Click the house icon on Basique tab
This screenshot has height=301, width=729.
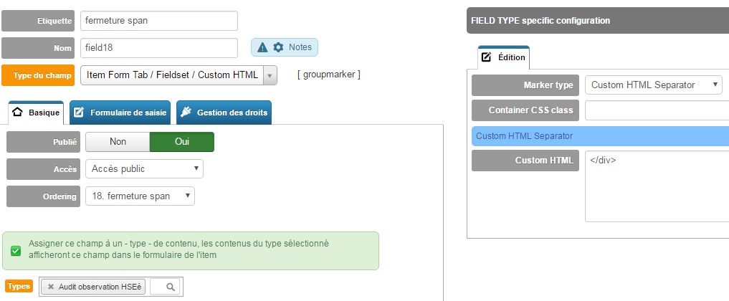pyautogui.click(x=17, y=113)
